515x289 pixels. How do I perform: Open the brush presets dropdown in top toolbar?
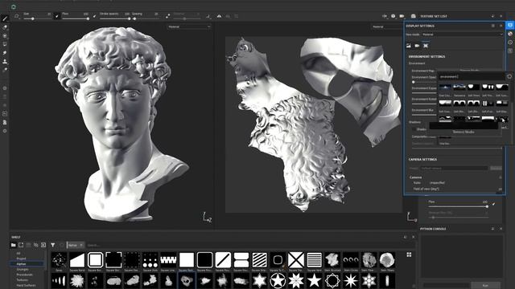point(17,16)
